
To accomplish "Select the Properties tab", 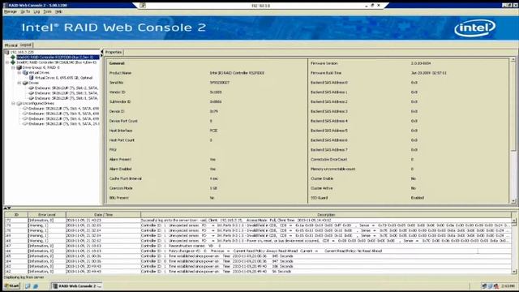I will [x=114, y=52].
